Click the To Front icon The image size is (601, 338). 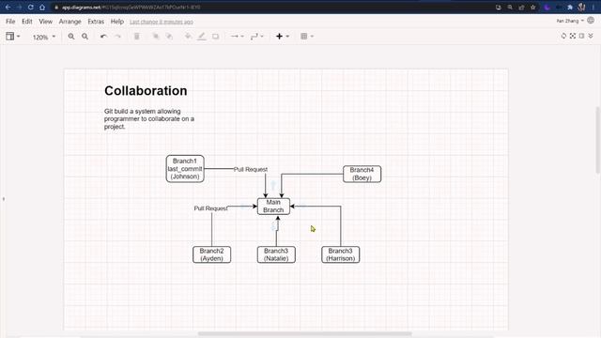156,37
